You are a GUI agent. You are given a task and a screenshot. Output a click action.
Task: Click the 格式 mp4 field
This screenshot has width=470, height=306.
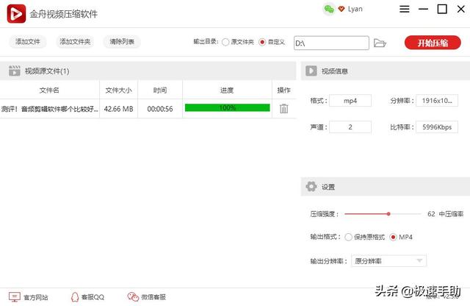pyautogui.click(x=350, y=101)
